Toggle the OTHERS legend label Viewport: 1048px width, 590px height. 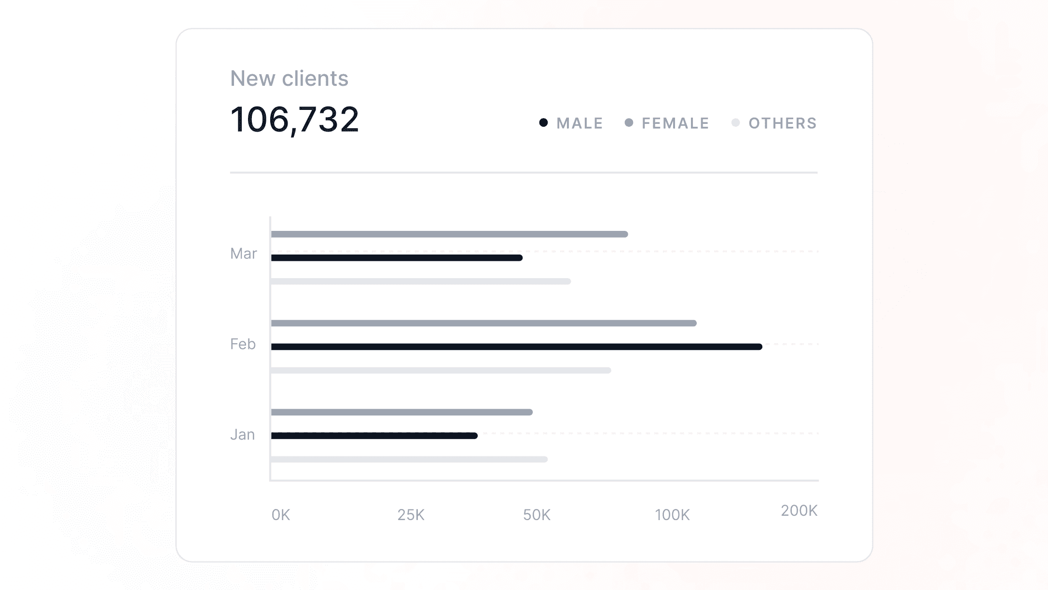[782, 123]
